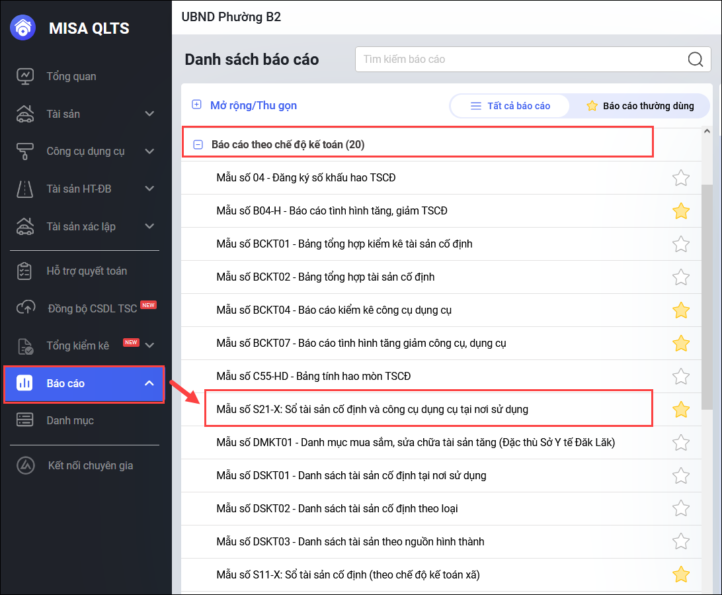Viewport: 722px width, 595px height.
Task: Open the Tổng quan menu item
Action: coord(71,76)
